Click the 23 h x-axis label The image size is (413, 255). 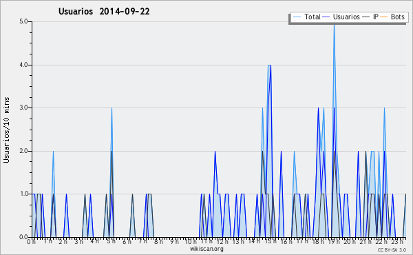pos(398,241)
